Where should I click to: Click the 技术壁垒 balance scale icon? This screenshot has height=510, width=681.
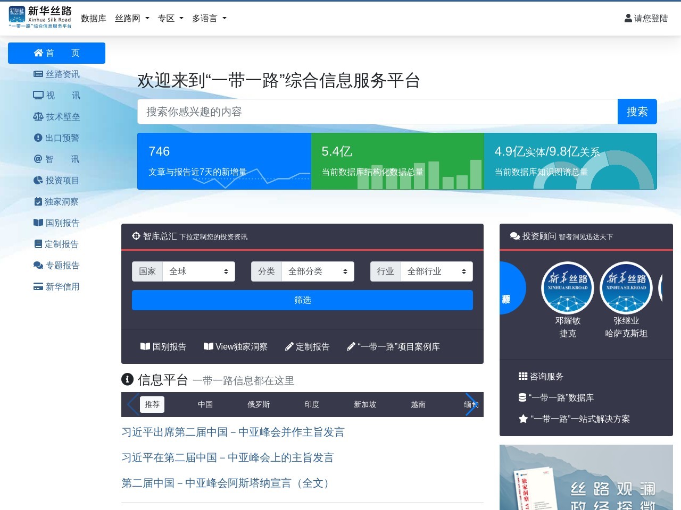(38, 116)
